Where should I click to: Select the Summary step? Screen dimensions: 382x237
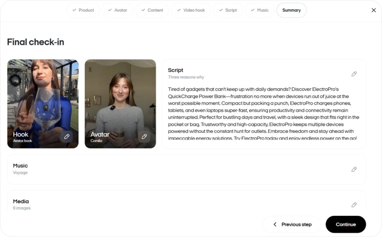coord(291,10)
